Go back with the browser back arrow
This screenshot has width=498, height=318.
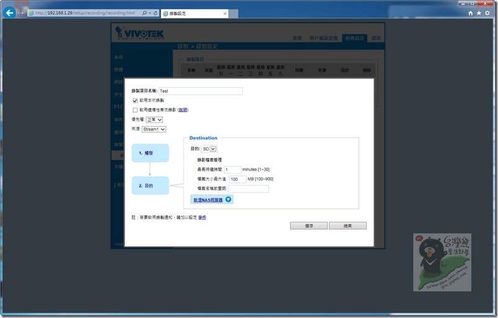[x=9, y=13]
